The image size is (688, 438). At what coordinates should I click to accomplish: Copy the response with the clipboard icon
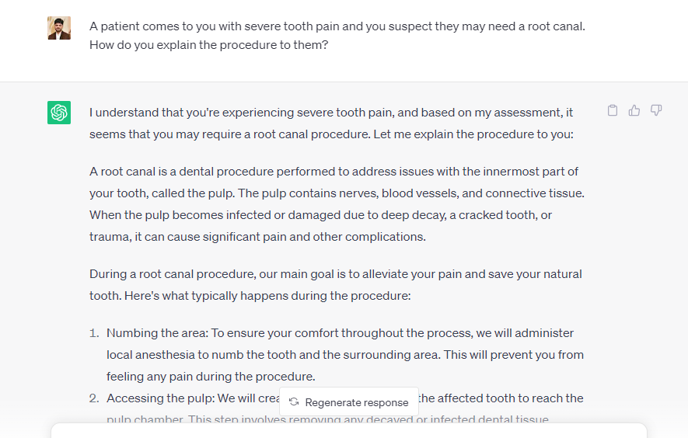tap(613, 110)
